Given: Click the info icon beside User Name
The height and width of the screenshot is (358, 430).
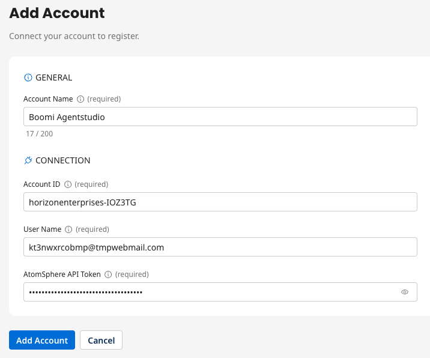Looking at the screenshot, I should (x=68, y=229).
